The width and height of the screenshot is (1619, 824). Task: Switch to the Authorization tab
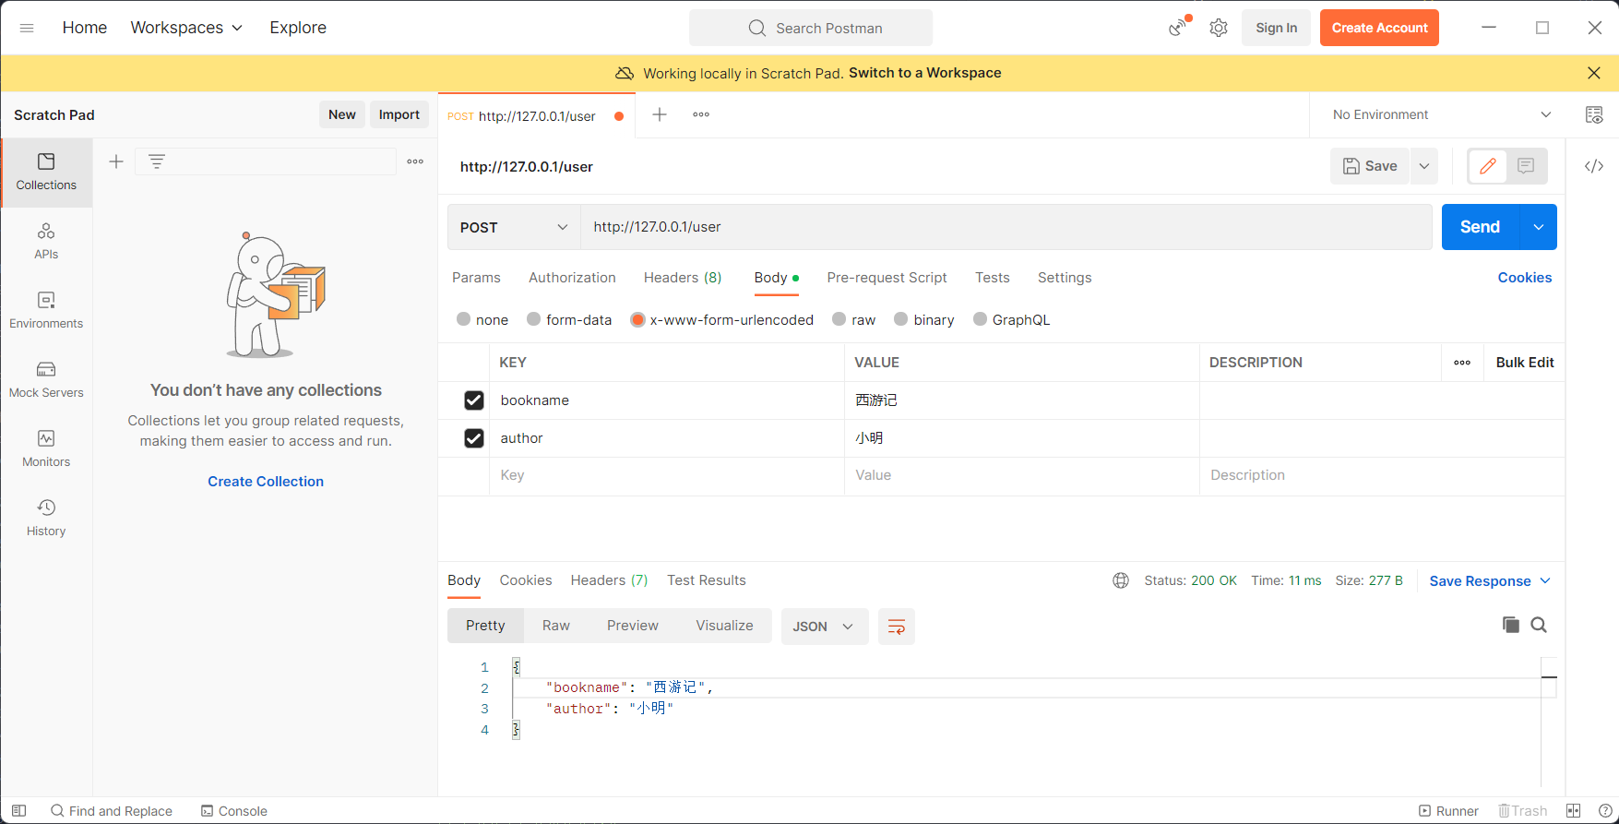point(572,278)
